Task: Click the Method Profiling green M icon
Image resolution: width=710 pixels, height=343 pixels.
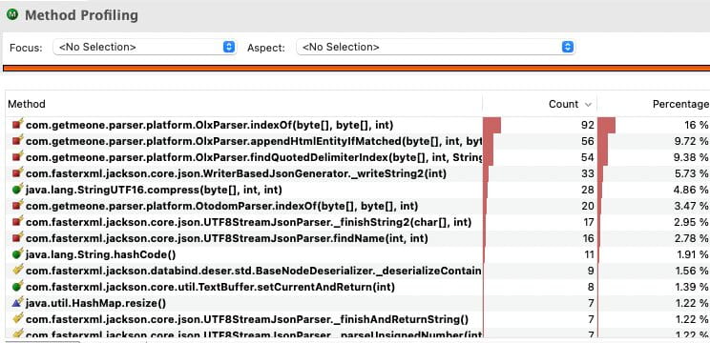Action: point(12,14)
